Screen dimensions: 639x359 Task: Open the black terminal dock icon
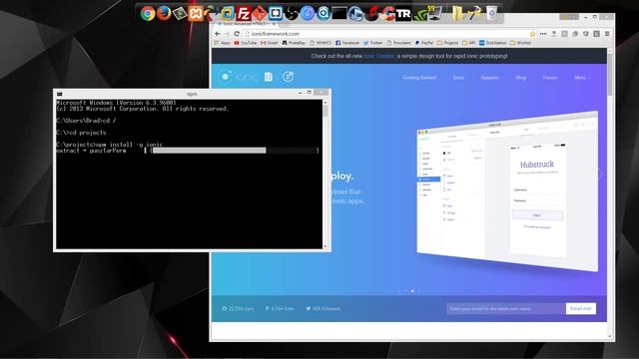[x=339, y=14]
